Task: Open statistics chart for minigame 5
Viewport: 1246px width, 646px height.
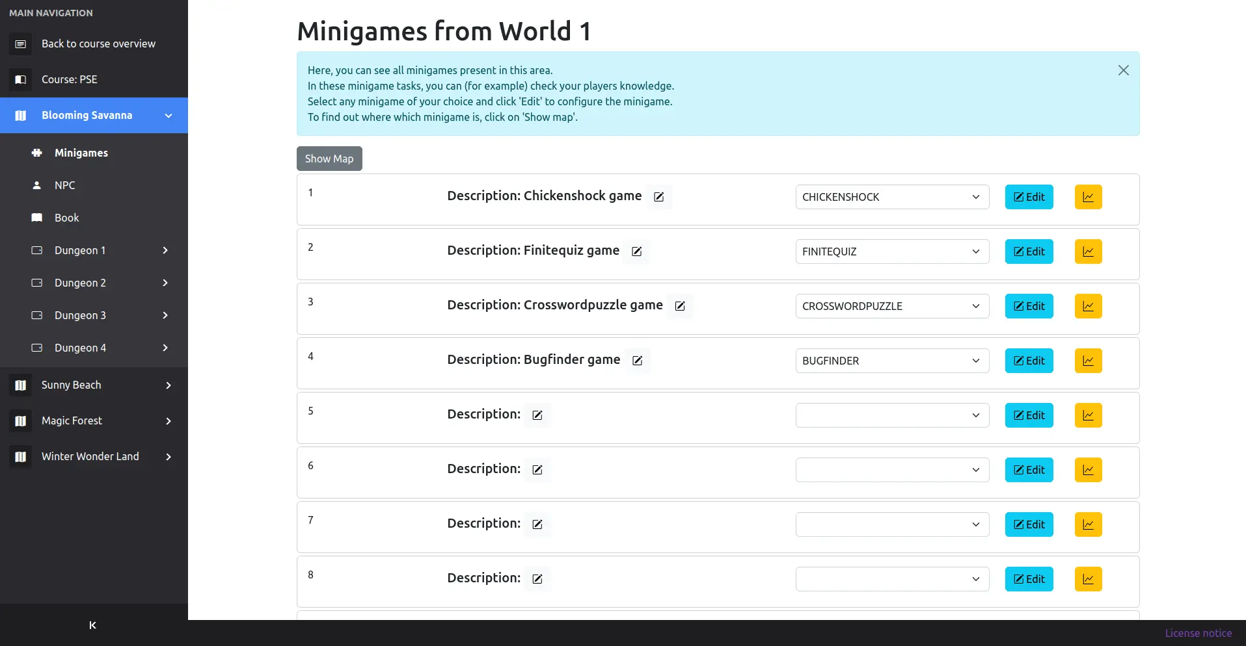Action: [1088, 415]
